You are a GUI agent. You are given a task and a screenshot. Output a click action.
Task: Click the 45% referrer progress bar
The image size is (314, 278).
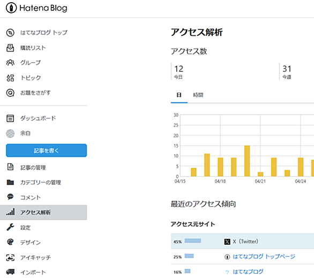pyautogui.click(x=193, y=241)
